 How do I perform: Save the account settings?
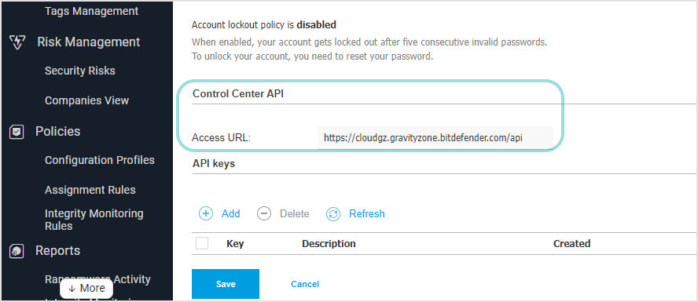point(226,284)
